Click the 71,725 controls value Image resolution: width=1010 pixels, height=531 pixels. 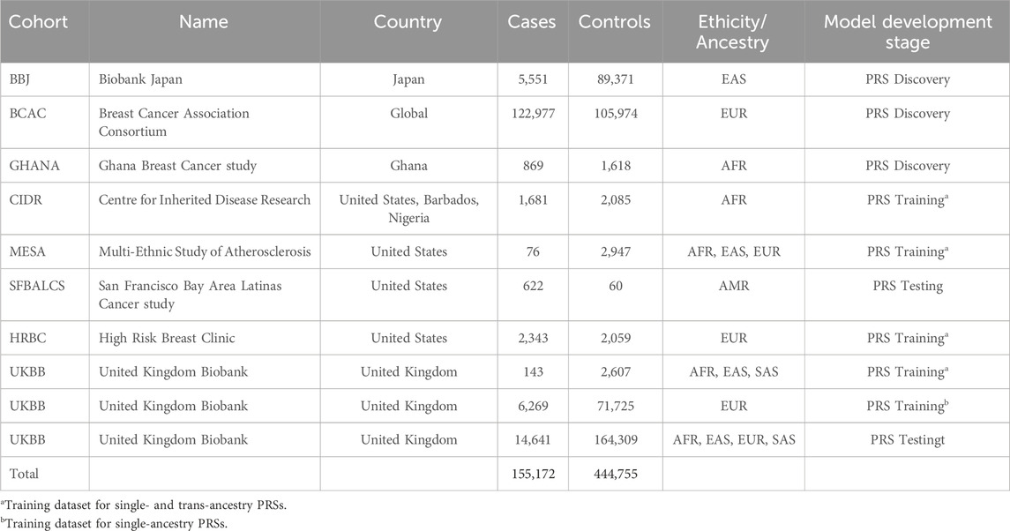tap(615, 406)
